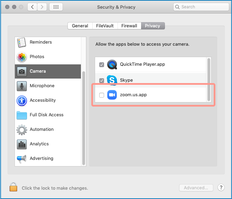The image size is (232, 199).
Task: Select the Accessibility label in sidebar
Action: click(43, 100)
